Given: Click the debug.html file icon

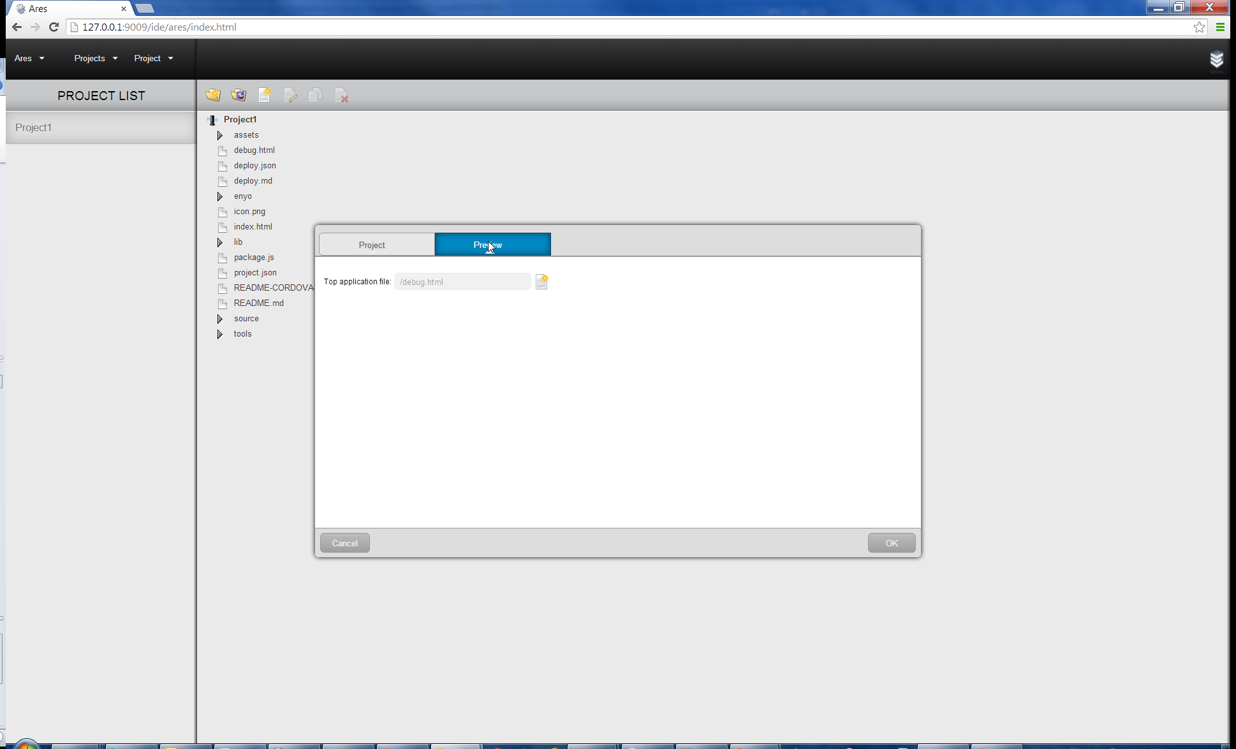Looking at the screenshot, I should click(x=223, y=150).
